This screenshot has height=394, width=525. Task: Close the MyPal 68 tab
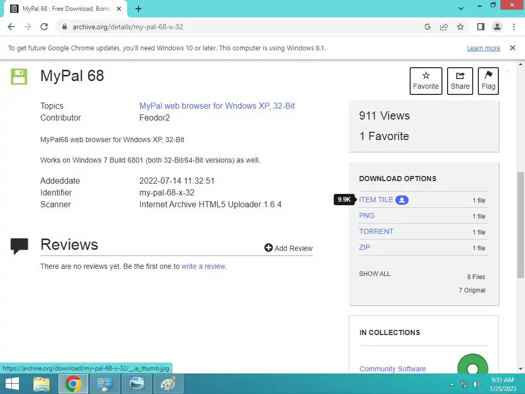119,9
